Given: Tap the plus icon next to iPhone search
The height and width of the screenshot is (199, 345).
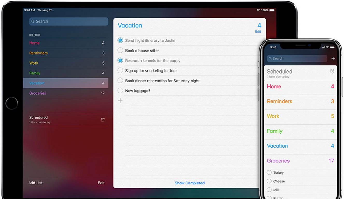Looking at the screenshot, I should 333,59.
